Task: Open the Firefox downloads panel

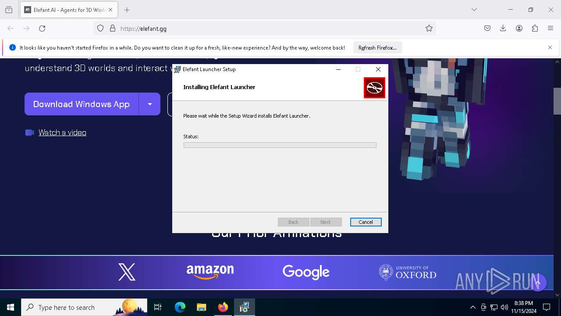Action: click(503, 29)
